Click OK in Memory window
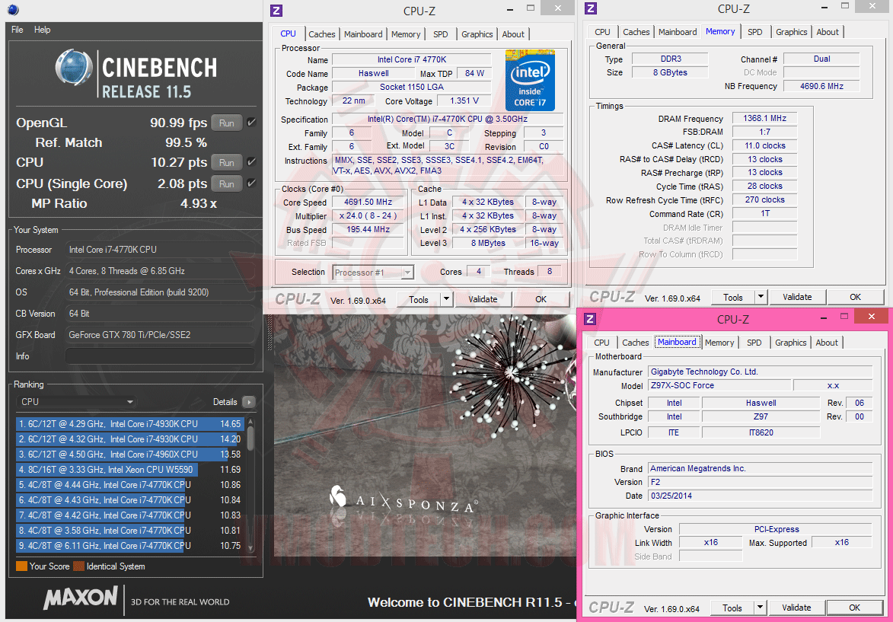Image resolution: width=893 pixels, height=622 pixels. pyautogui.click(x=856, y=298)
